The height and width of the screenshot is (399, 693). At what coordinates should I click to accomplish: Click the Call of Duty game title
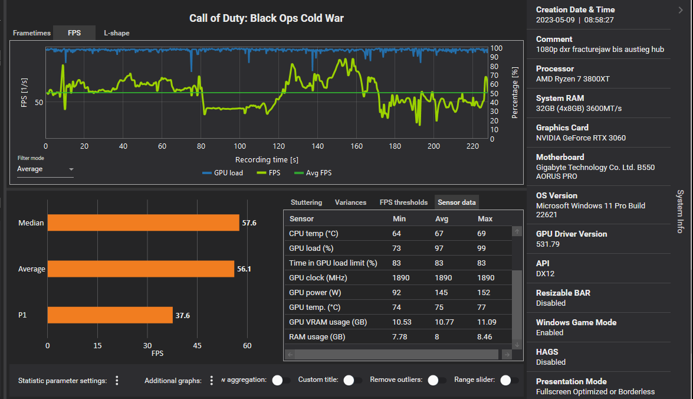point(267,18)
